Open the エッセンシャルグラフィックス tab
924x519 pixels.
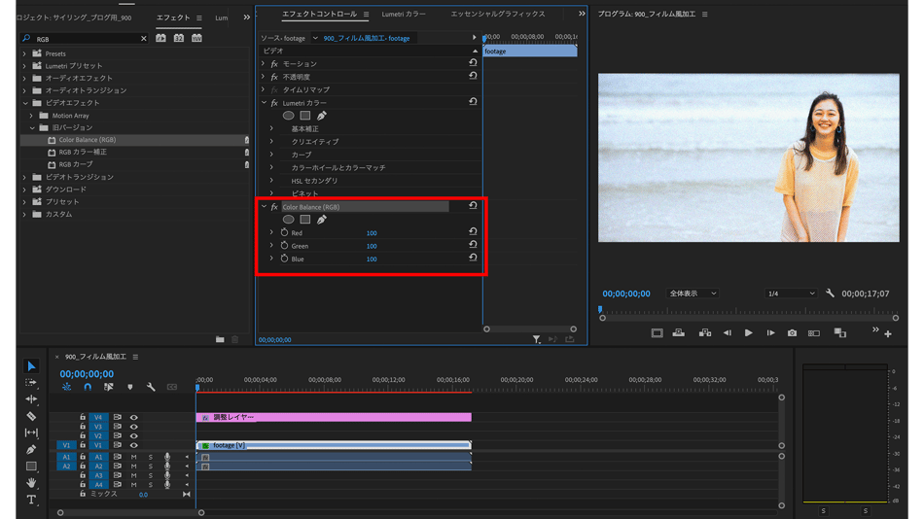tap(497, 15)
